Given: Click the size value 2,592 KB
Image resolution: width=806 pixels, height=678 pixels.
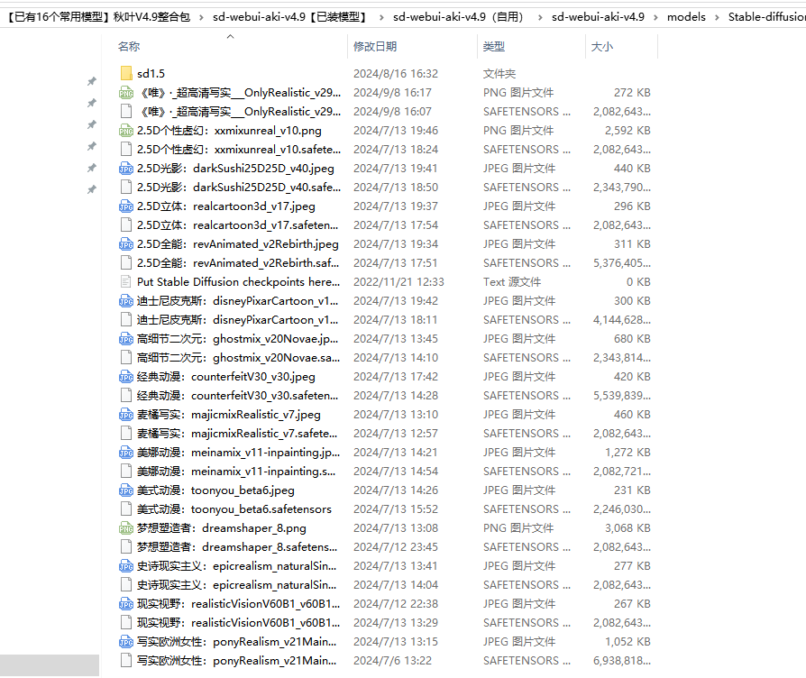Looking at the screenshot, I should (627, 131).
